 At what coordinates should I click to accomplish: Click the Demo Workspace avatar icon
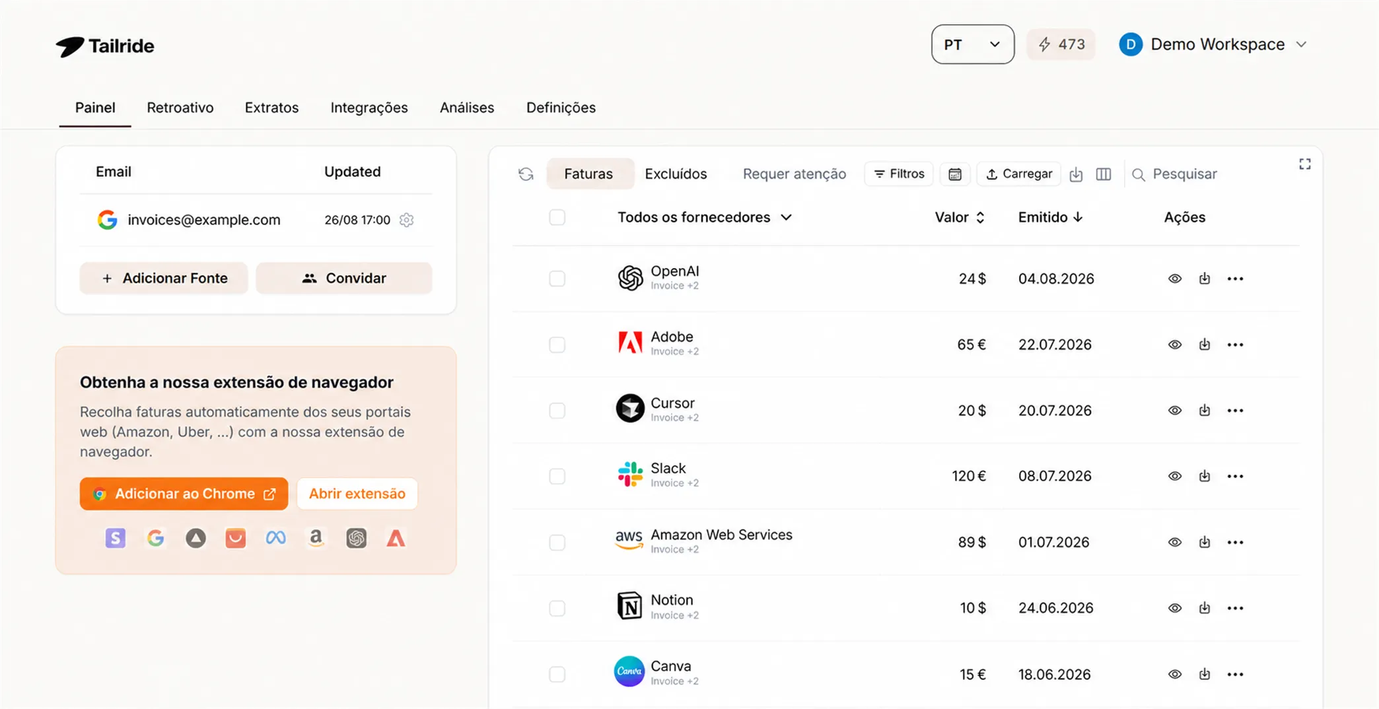[x=1131, y=44]
